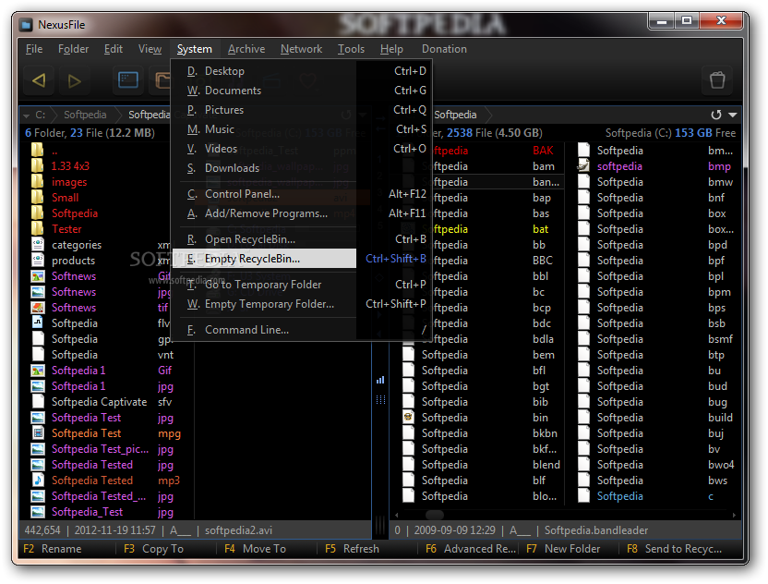Select the products xml file
The image size is (768, 584).
tap(102, 261)
